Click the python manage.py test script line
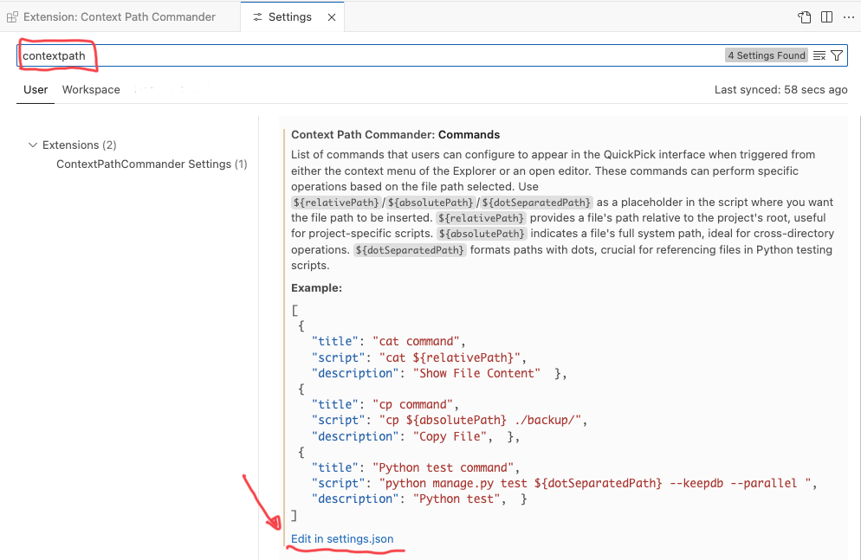Image resolution: width=861 pixels, height=560 pixels. (x=564, y=483)
